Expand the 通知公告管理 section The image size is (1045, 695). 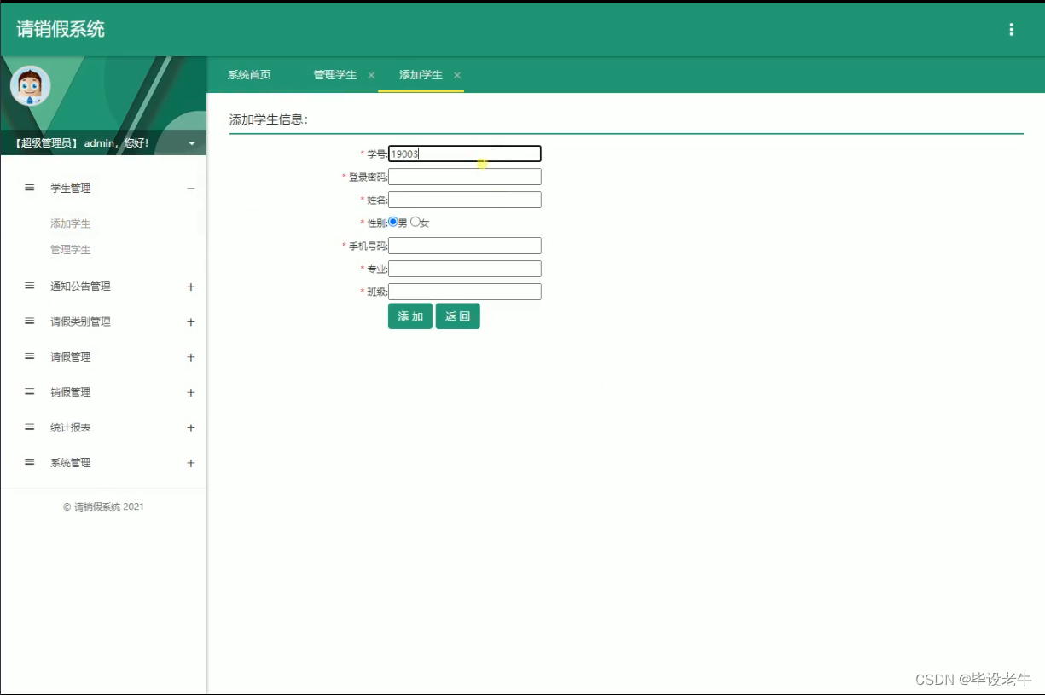pos(191,287)
